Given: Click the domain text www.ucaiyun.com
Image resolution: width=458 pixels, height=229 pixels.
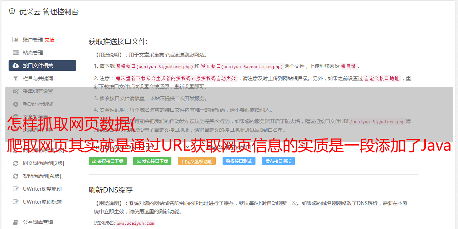Looking at the screenshot, I should (135, 223).
